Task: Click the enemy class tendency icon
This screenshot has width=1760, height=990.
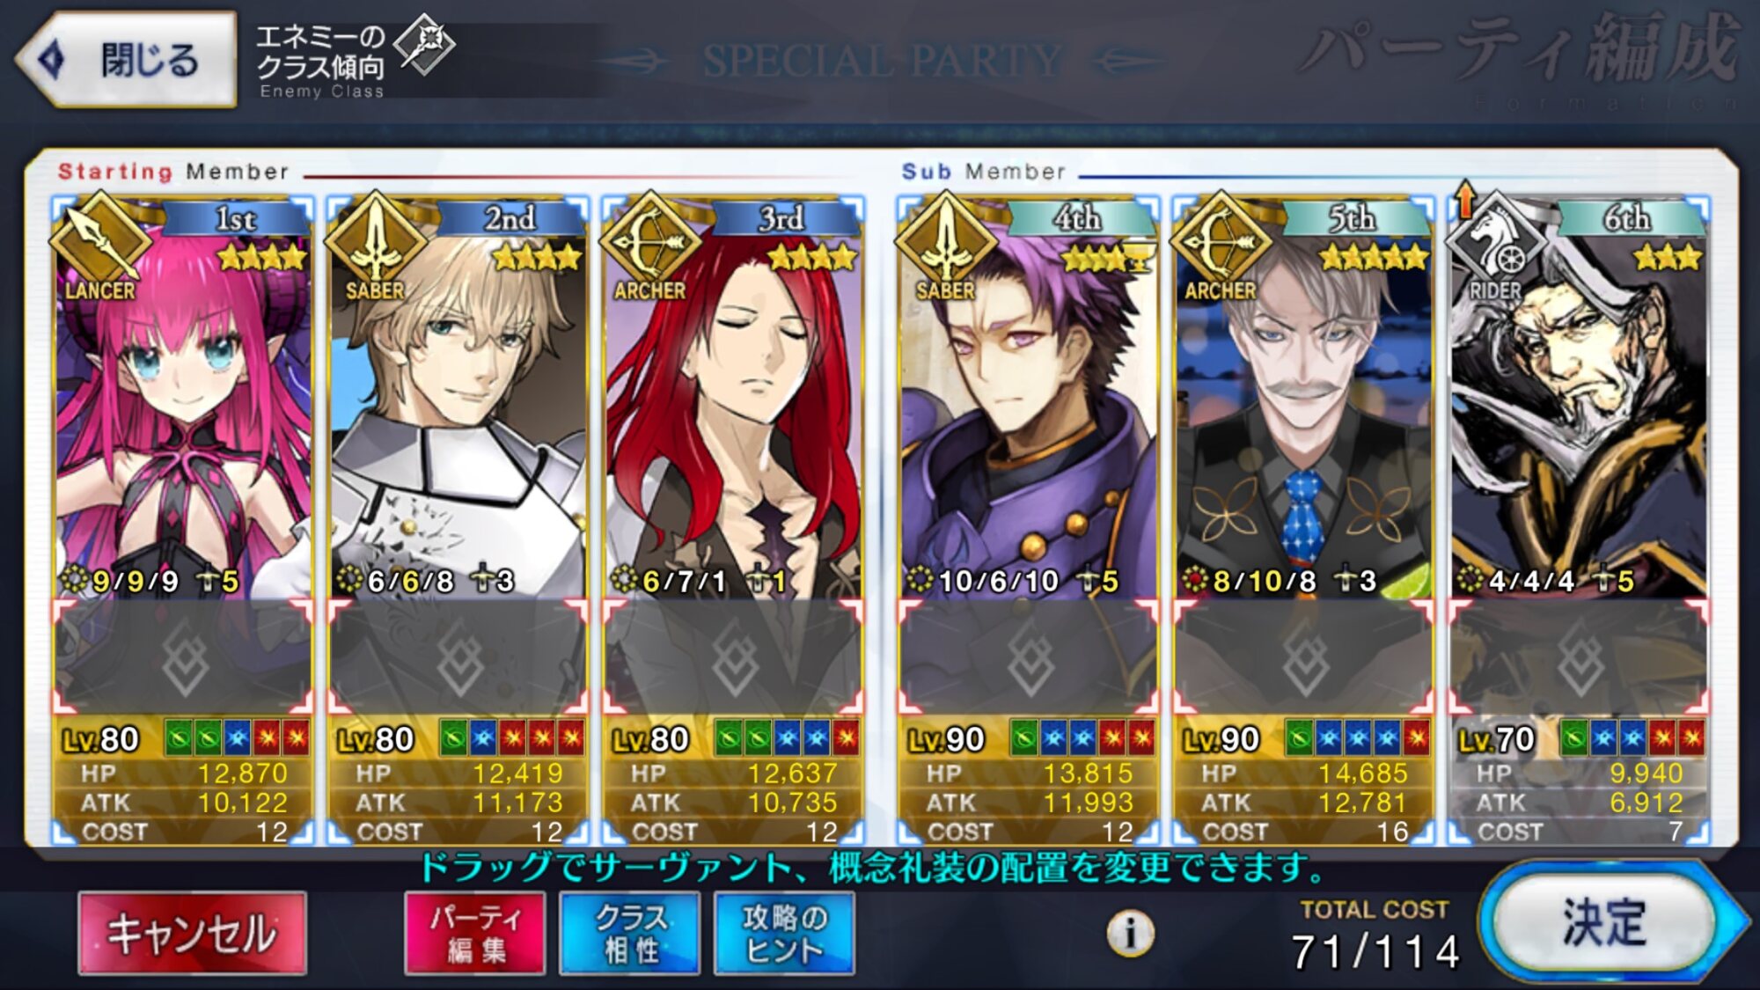Action: tap(424, 44)
